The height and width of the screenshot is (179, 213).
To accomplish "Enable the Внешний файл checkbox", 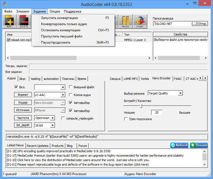I will tap(71, 87).
